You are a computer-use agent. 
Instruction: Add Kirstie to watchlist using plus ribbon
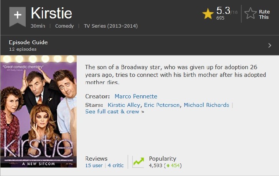[x=18, y=17]
